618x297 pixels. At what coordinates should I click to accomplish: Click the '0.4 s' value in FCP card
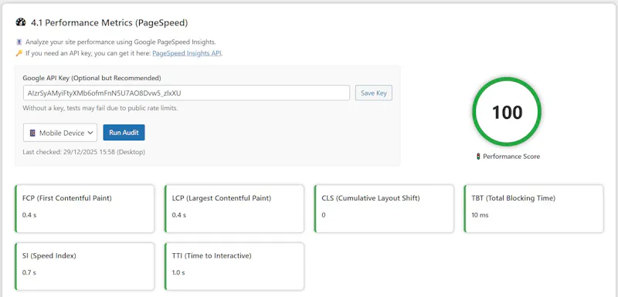point(29,215)
